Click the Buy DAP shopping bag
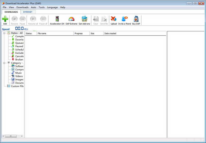The image size is (206, 143). [x=136, y=19]
